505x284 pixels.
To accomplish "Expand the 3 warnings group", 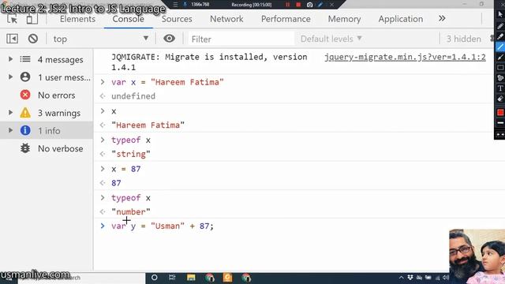I will pos(10,112).
